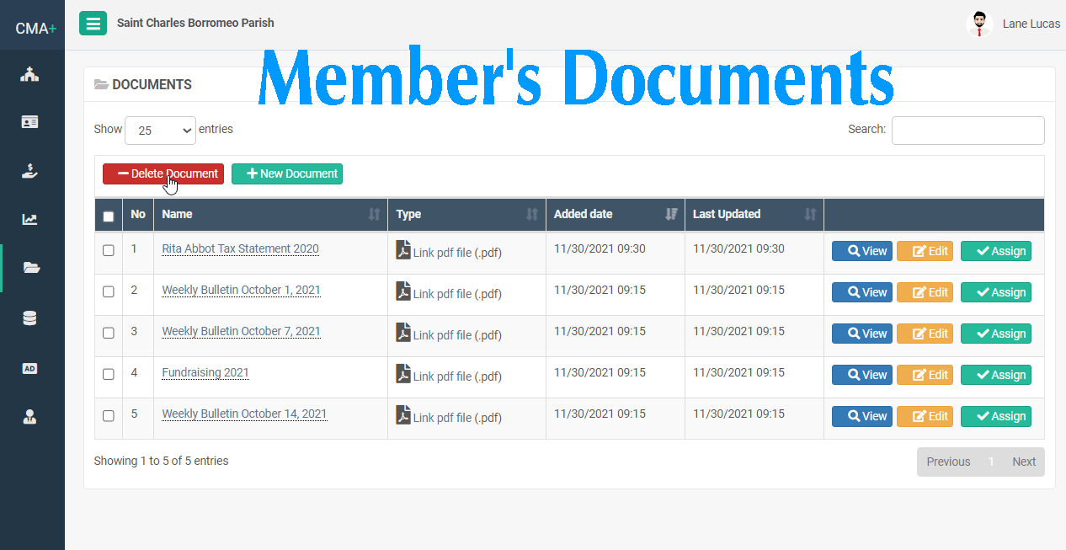Open the donations hand-dollar sidebar icon
The width and height of the screenshot is (1066, 550).
(x=30, y=171)
